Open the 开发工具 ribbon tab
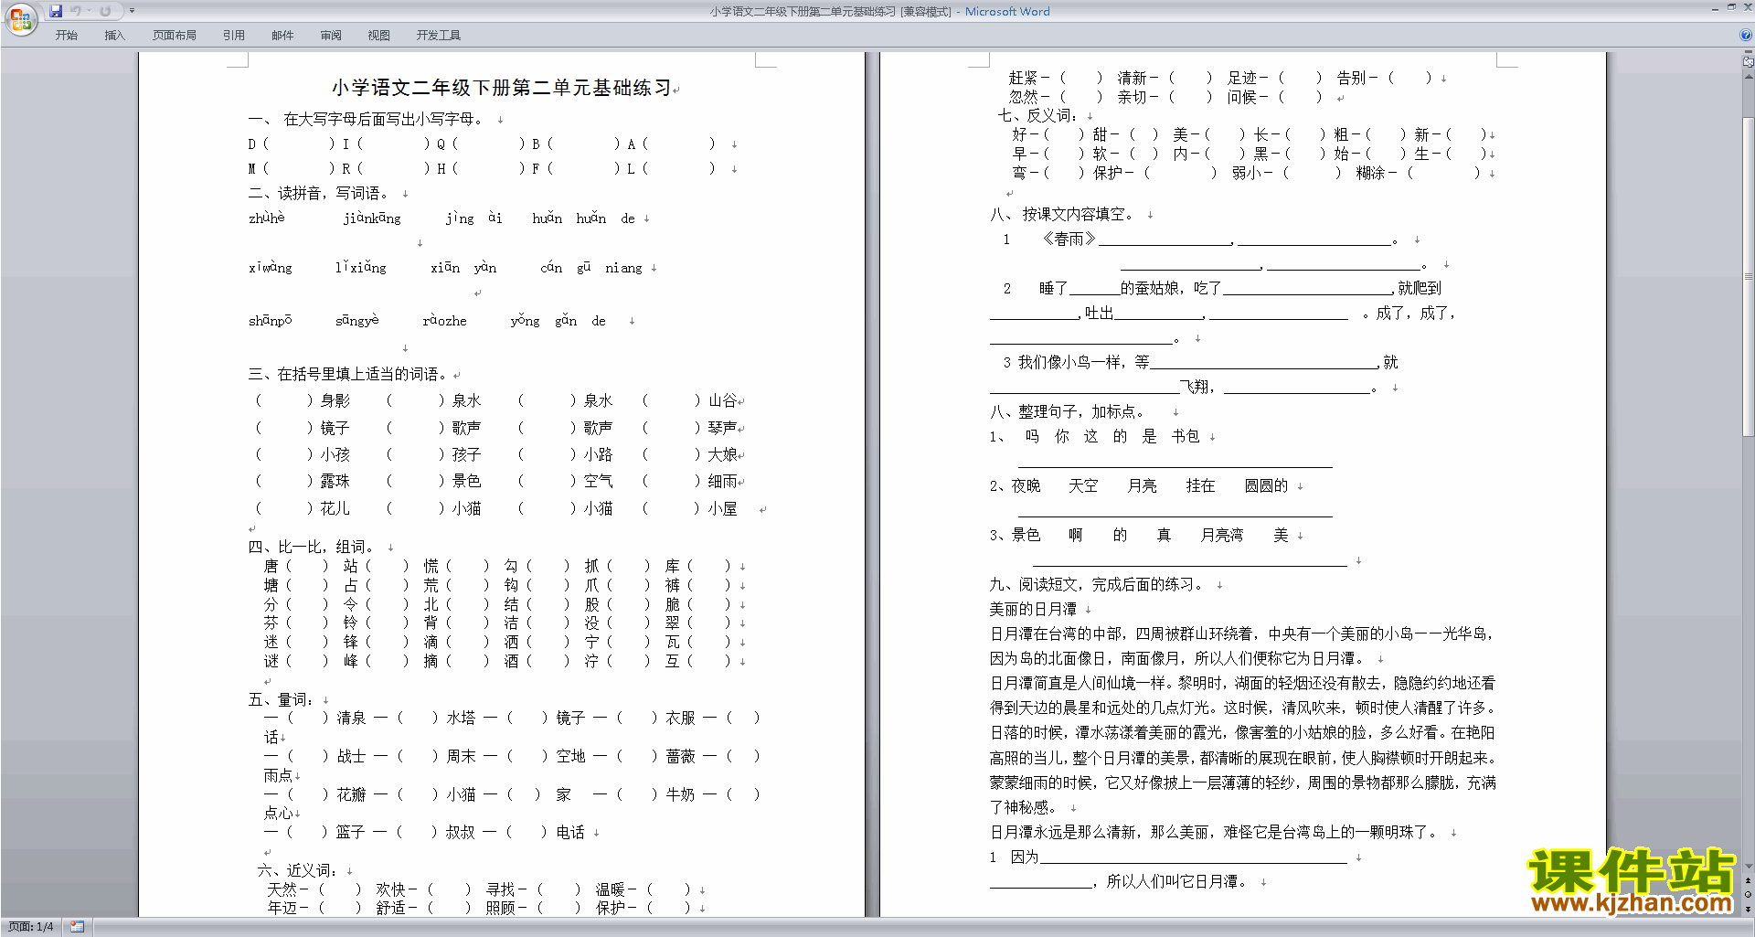This screenshot has width=1755, height=937. (x=439, y=36)
